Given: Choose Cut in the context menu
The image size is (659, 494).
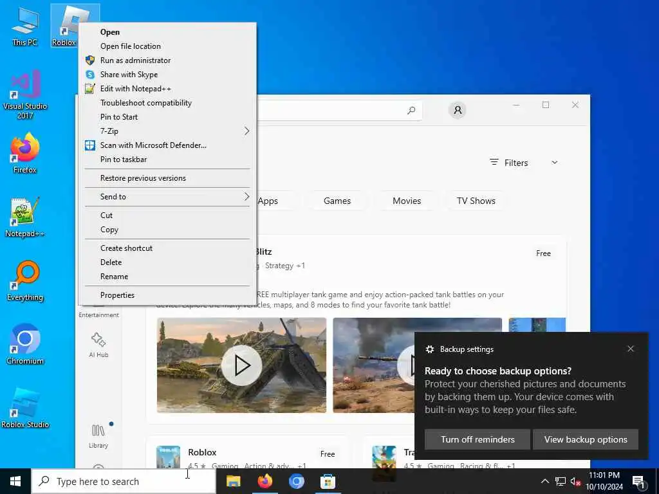Looking at the screenshot, I should pos(167,215).
